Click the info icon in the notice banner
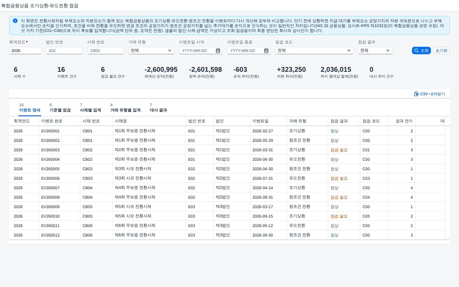Viewport: 459px width, 287px height. [15, 21]
